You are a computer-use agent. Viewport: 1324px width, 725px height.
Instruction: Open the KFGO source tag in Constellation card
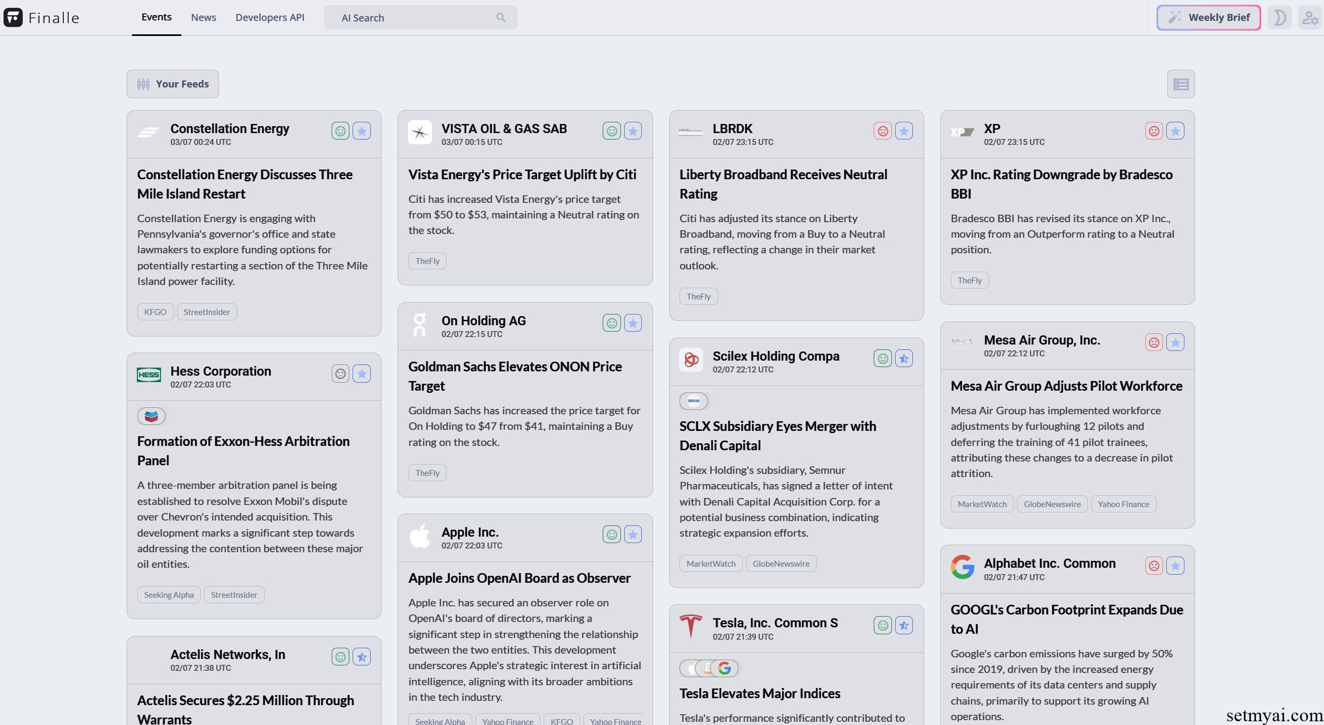click(x=155, y=312)
